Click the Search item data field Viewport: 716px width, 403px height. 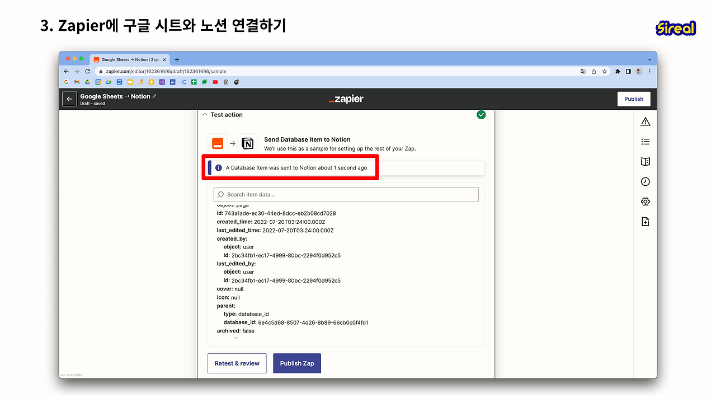(x=346, y=194)
